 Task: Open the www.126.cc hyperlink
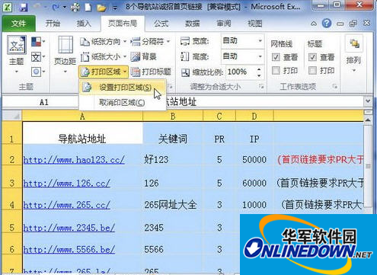click(x=67, y=183)
